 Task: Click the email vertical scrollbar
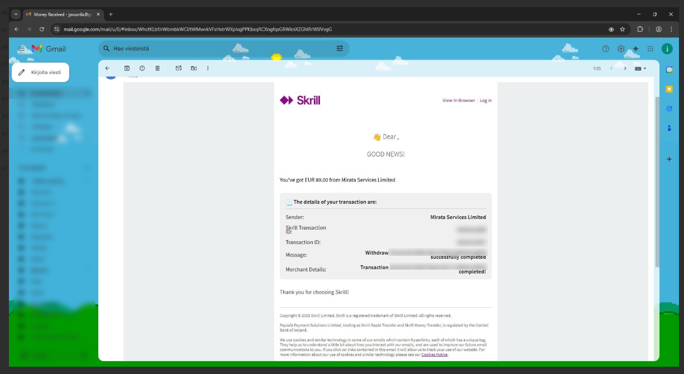tap(657, 181)
